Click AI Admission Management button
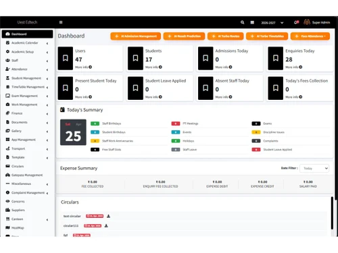Viewport: 338px width, 253px height. tap(136, 36)
